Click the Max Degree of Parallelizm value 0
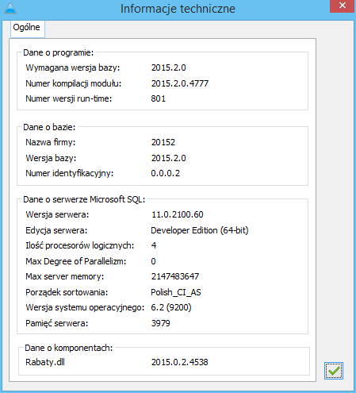 (153, 261)
